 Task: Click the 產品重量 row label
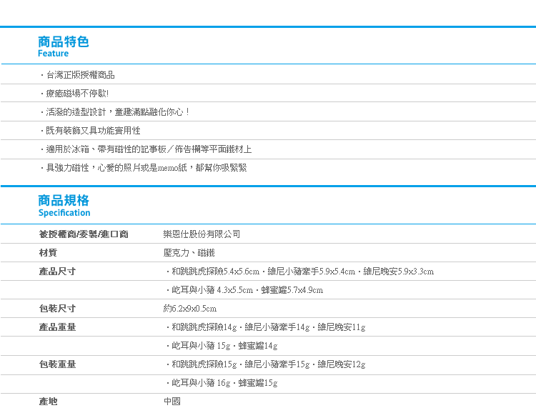57,327
